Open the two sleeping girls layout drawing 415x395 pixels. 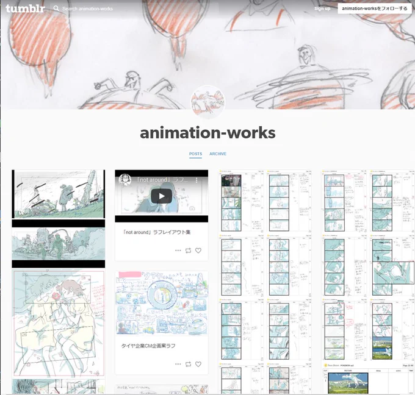(x=58, y=324)
